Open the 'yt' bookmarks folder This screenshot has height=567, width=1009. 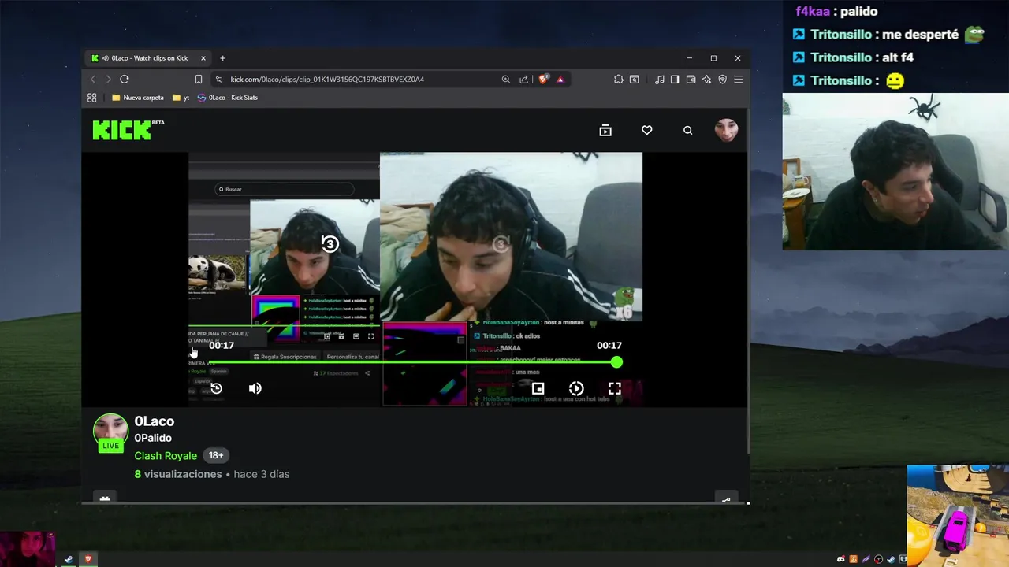click(x=181, y=98)
